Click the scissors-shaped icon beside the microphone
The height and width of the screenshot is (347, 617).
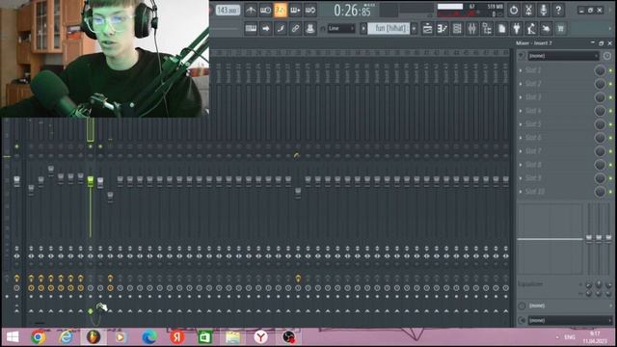(528, 11)
